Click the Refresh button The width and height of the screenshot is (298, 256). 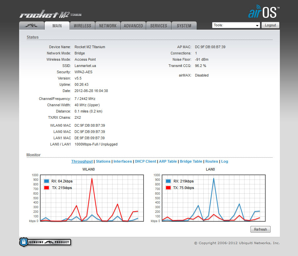(260, 229)
